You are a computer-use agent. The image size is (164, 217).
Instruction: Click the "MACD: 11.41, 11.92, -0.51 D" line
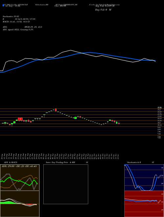16,22
